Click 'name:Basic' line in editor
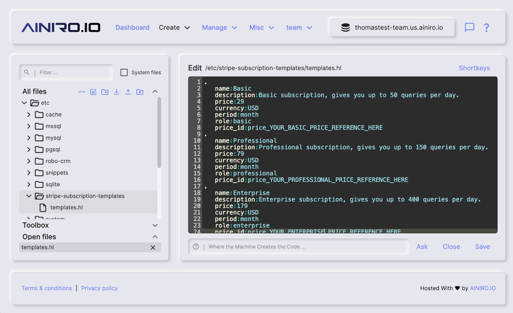The width and height of the screenshot is (513, 313). [x=233, y=89]
